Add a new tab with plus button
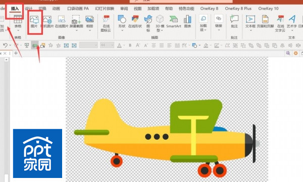The image size is (303, 182). coord(16,53)
